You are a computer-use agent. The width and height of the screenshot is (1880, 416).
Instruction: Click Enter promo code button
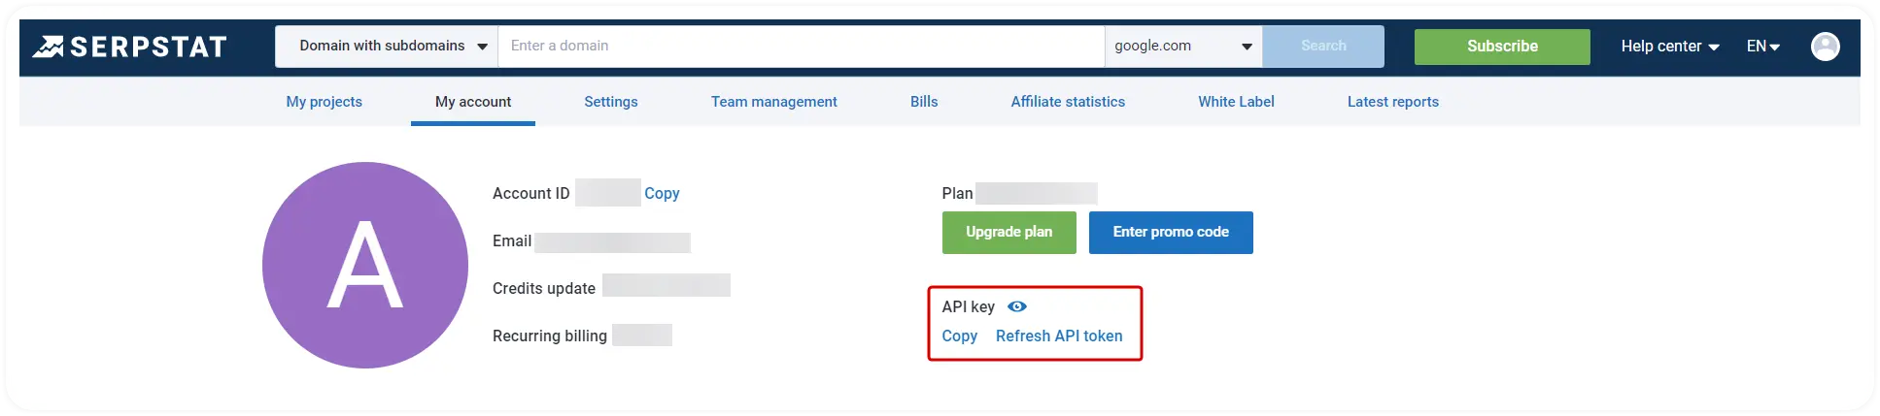[x=1170, y=233]
